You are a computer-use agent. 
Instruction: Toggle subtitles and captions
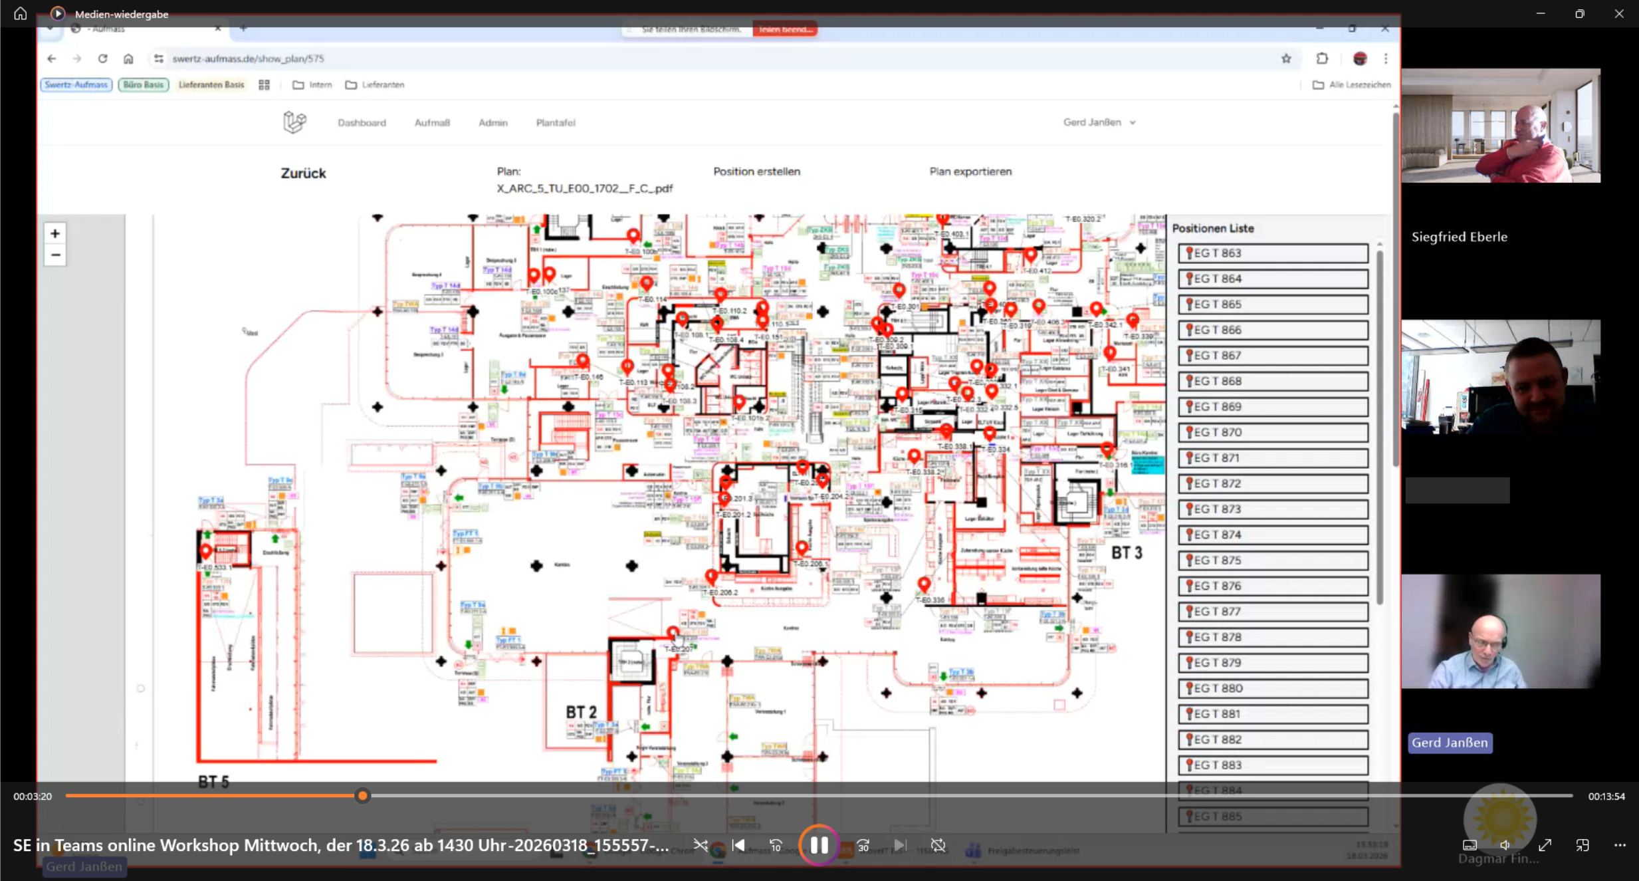point(1470,845)
